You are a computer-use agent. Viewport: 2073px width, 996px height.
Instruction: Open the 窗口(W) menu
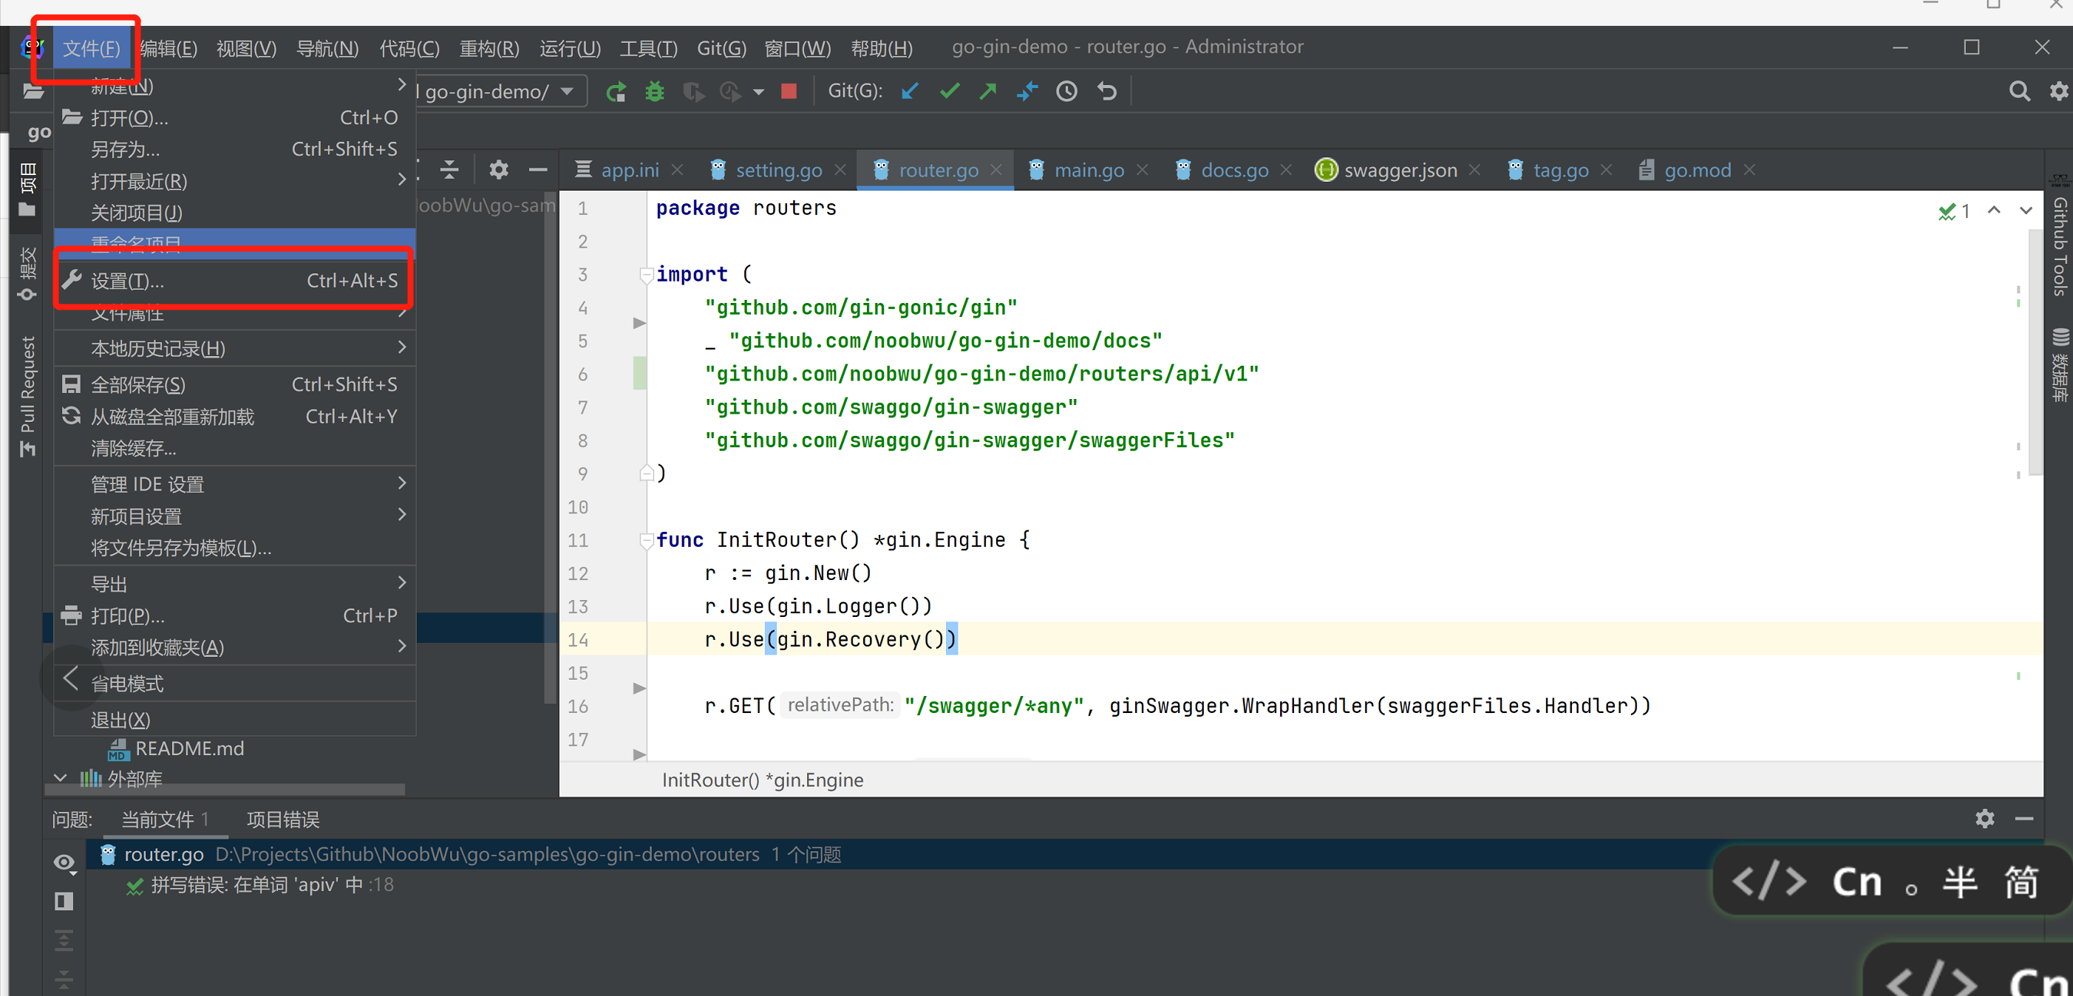[x=797, y=48]
